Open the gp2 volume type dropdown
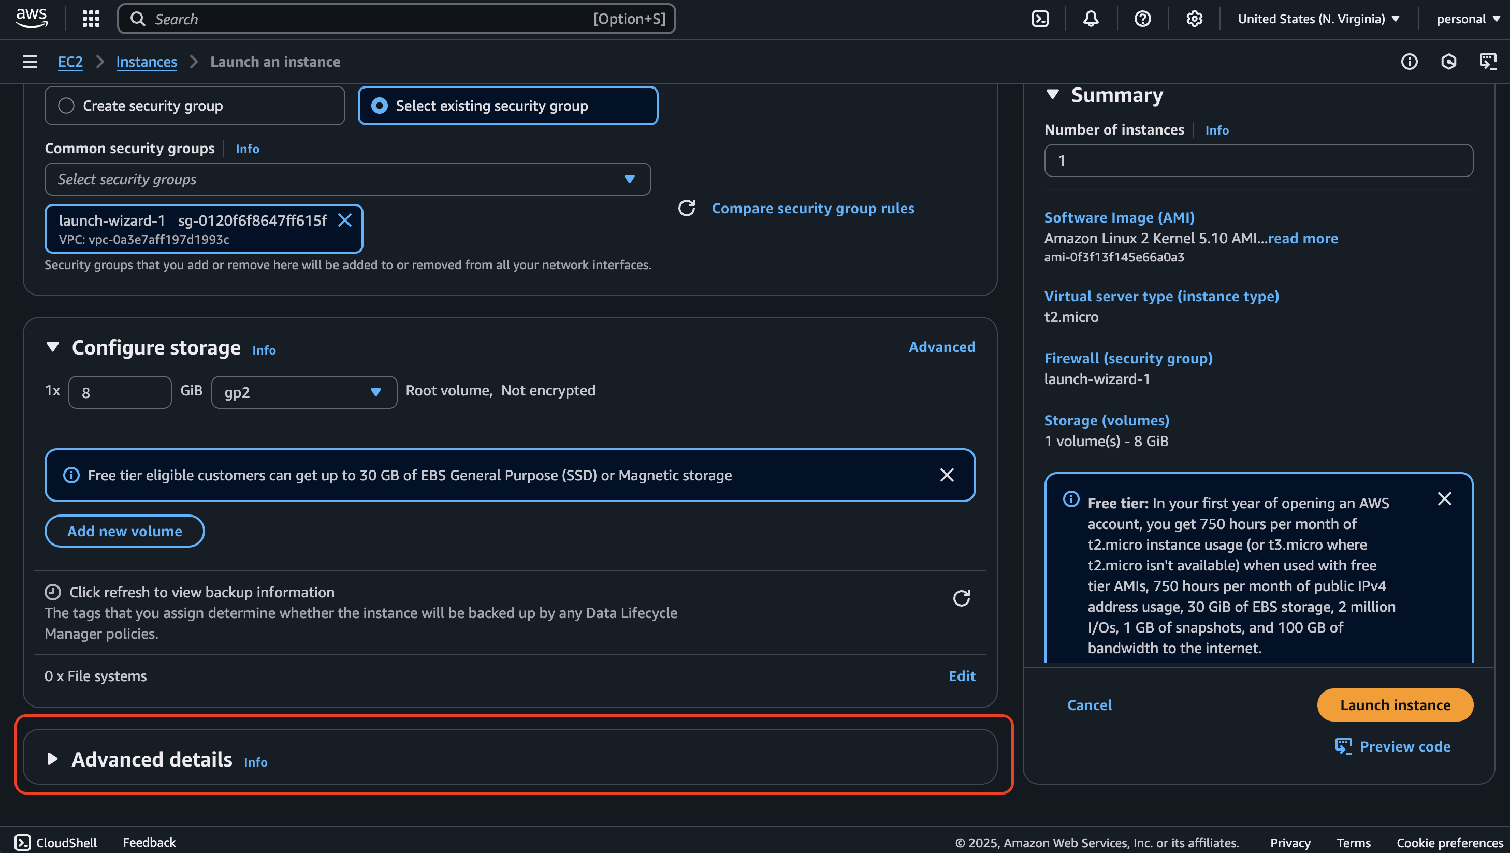Image resolution: width=1510 pixels, height=853 pixels. point(303,392)
